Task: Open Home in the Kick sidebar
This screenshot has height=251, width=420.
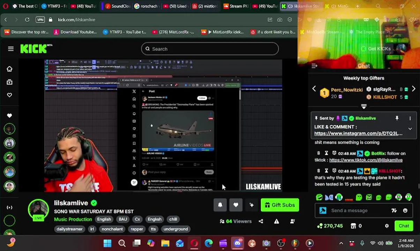Action: tap(9, 69)
